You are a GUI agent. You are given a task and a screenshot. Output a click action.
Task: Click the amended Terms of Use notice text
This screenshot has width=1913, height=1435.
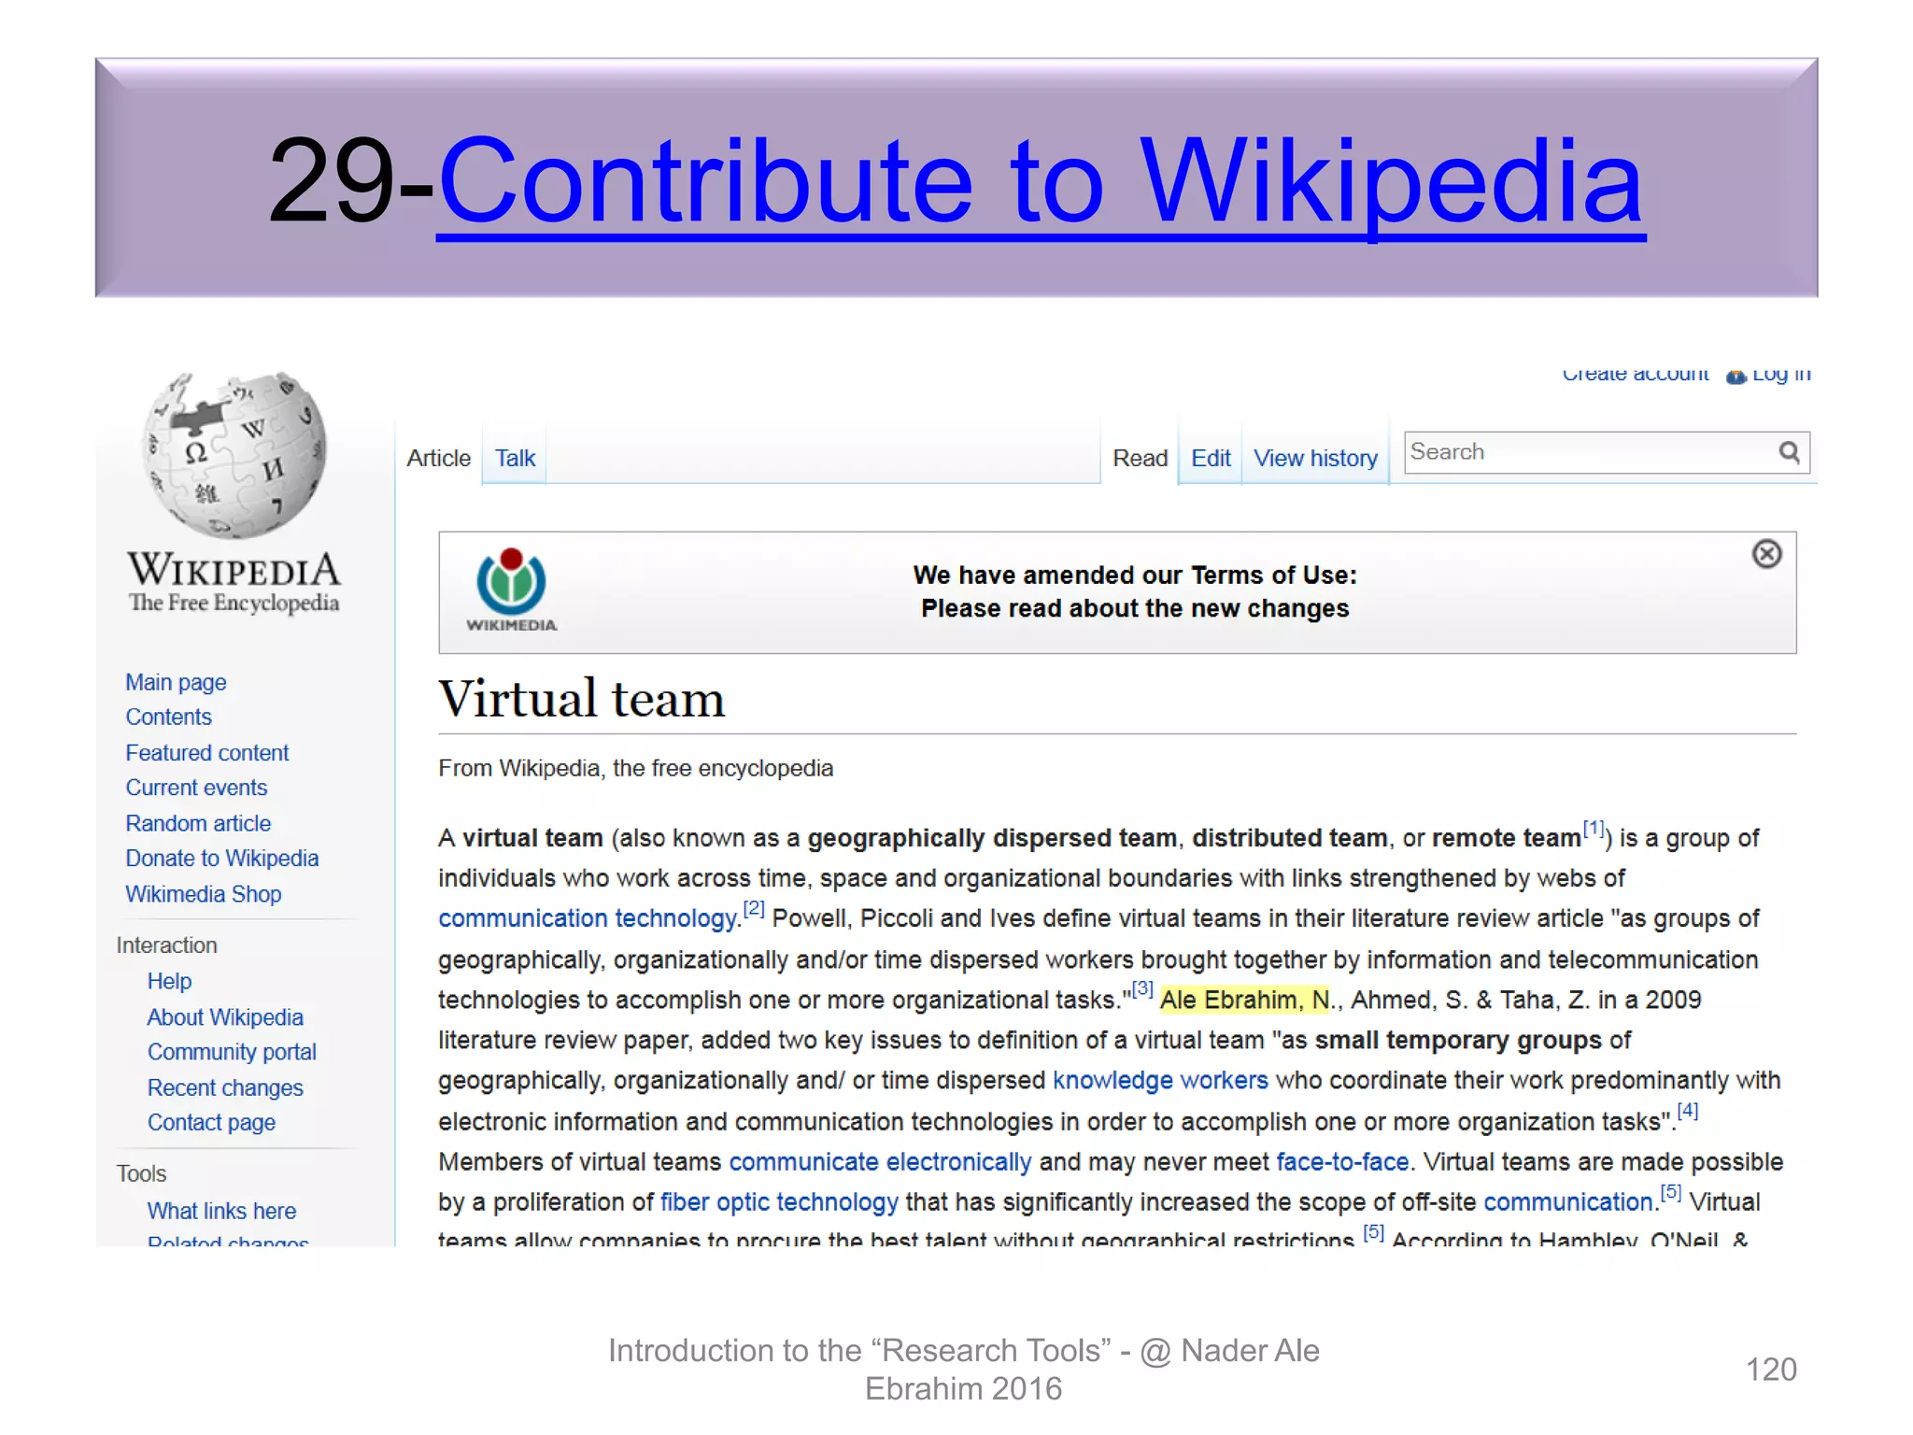[1135, 591]
